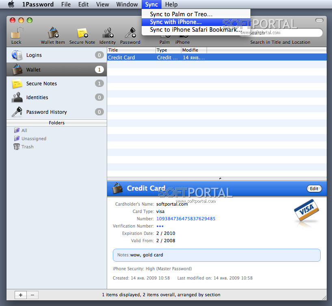The height and width of the screenshot is (306, 332).
Task: Open the View menu
Action: coord(102,4)
